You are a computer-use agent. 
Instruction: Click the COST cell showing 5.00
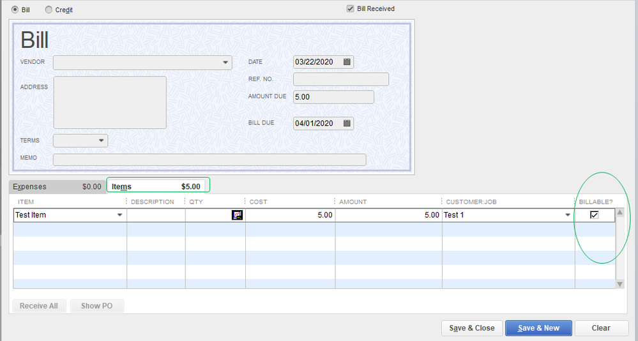[291, 215]
